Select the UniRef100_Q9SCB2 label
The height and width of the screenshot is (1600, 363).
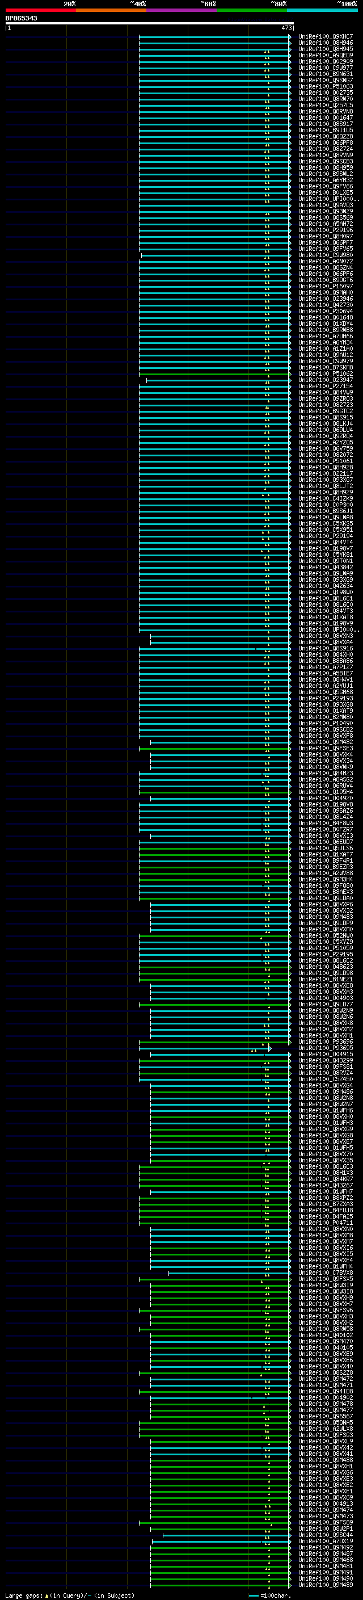pyautogui.click(x=326, y=729)
